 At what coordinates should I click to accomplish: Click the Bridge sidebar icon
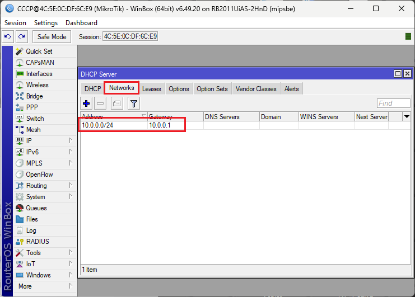click(19, 96)
